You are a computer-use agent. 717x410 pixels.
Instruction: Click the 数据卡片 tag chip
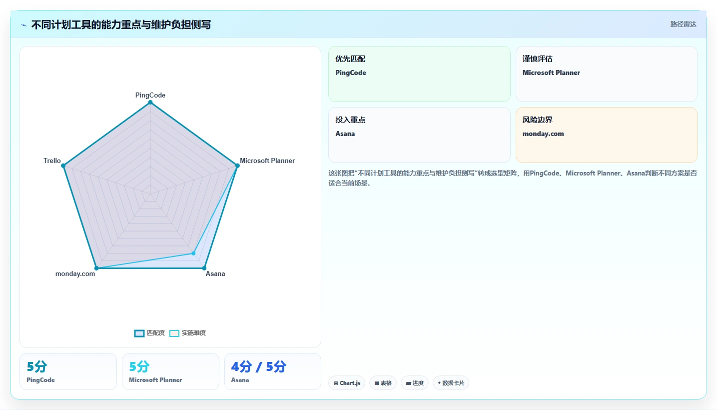coord(451,383)
